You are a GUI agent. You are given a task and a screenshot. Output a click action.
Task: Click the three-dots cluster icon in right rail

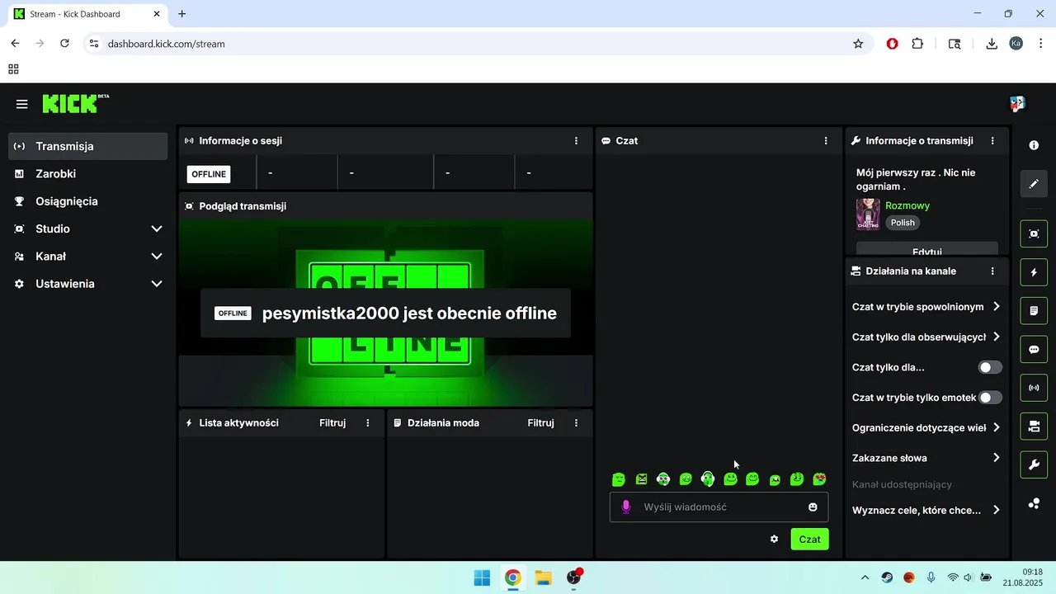pyautogui.click(x=1034, y=503)
